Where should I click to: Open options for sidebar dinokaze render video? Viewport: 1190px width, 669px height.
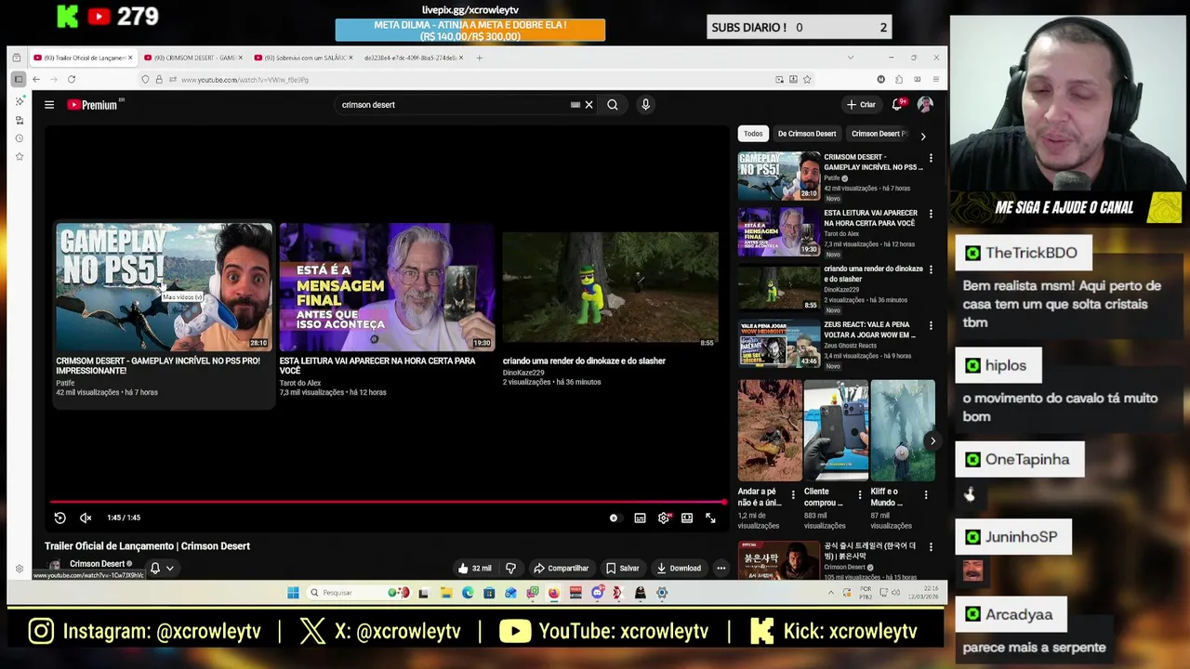[931, 269]
